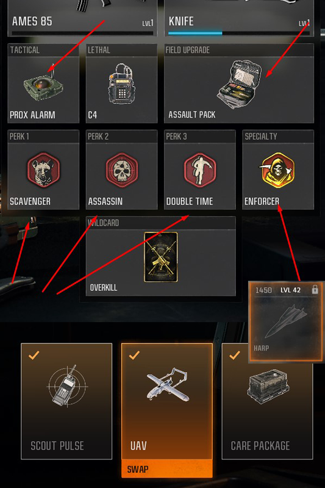The image size is (325, 488).
Task: Choose the Assault Pack field upgrade
Action: pos(239,84)
